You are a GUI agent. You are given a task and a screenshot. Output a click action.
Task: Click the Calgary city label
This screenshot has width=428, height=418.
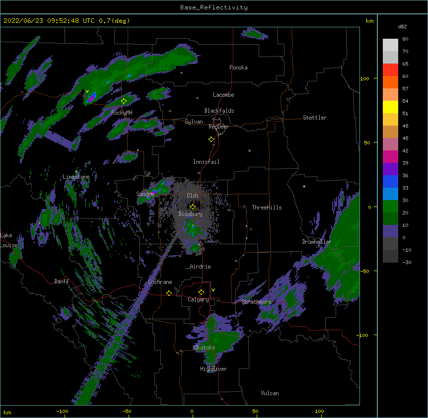pos(198,299)
